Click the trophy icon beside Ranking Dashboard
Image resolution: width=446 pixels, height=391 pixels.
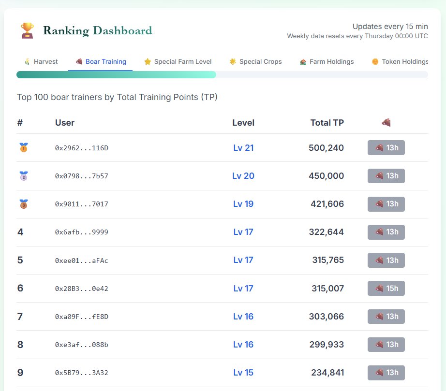(27, 30)
